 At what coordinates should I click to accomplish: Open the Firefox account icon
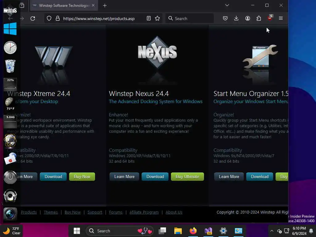[248, 18]
